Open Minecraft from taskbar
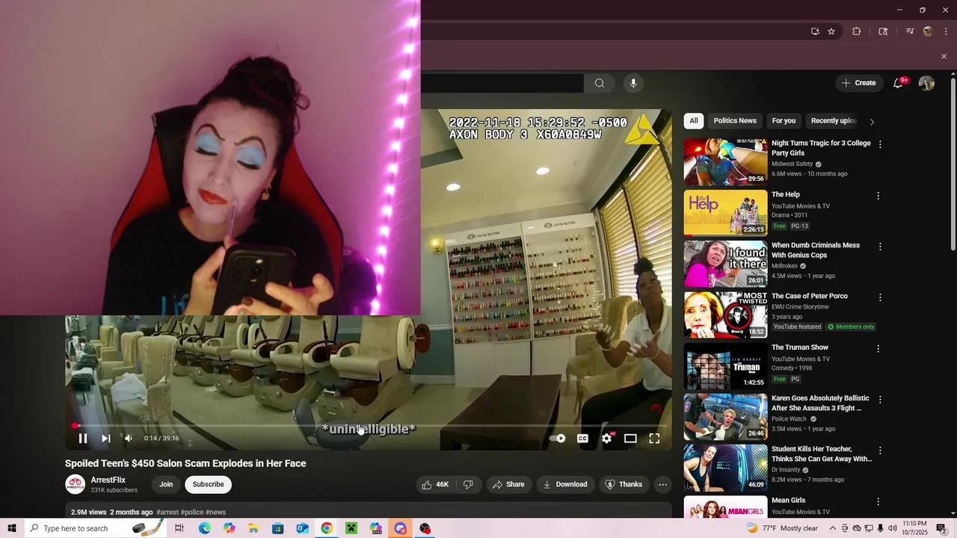Screen dimensions: 957x538 point(351,528)
